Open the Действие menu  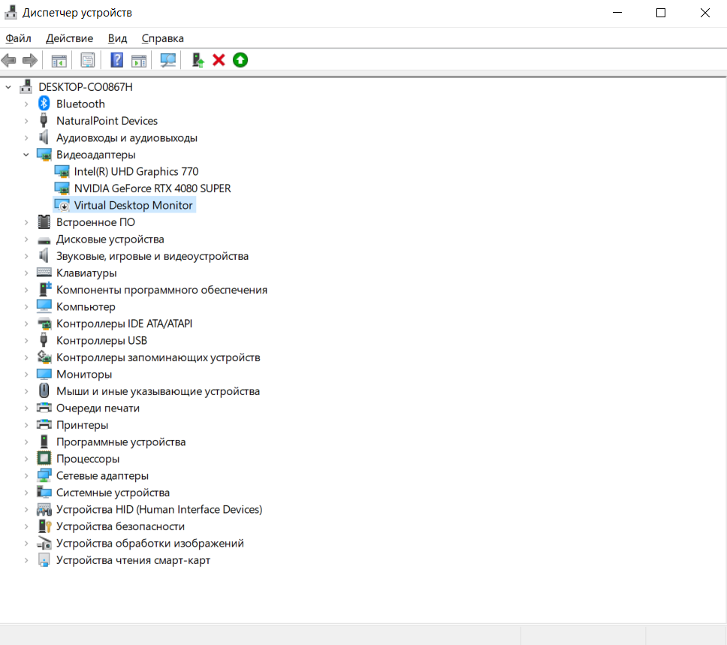(69, 38)
